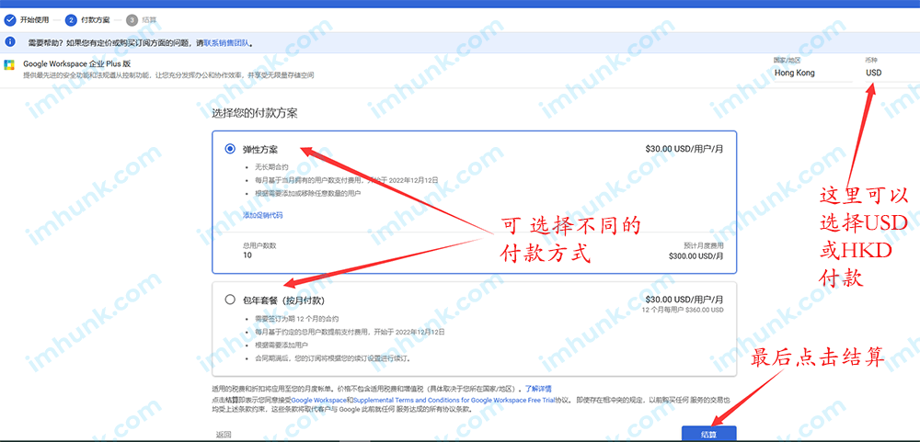Click the 无长期合约 bullet text
The height and width of the screenshot is (442, 920).
[x=273, y=167]
